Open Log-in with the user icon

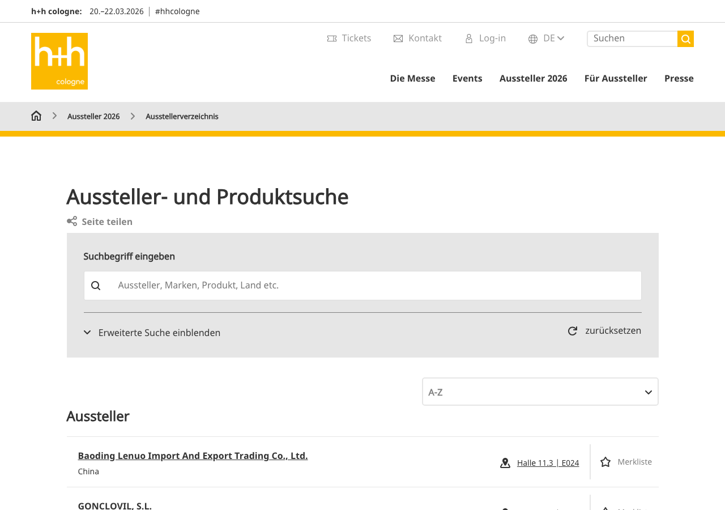coord(470,38)
